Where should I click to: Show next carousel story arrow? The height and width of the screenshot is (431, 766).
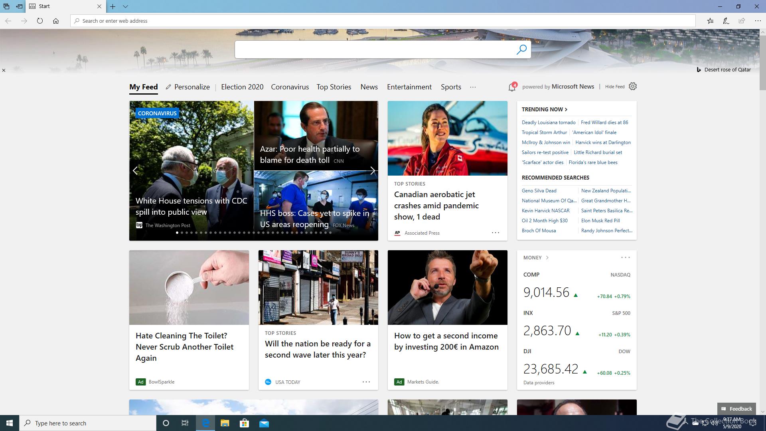pyautogui.click(x=372, y=171)
